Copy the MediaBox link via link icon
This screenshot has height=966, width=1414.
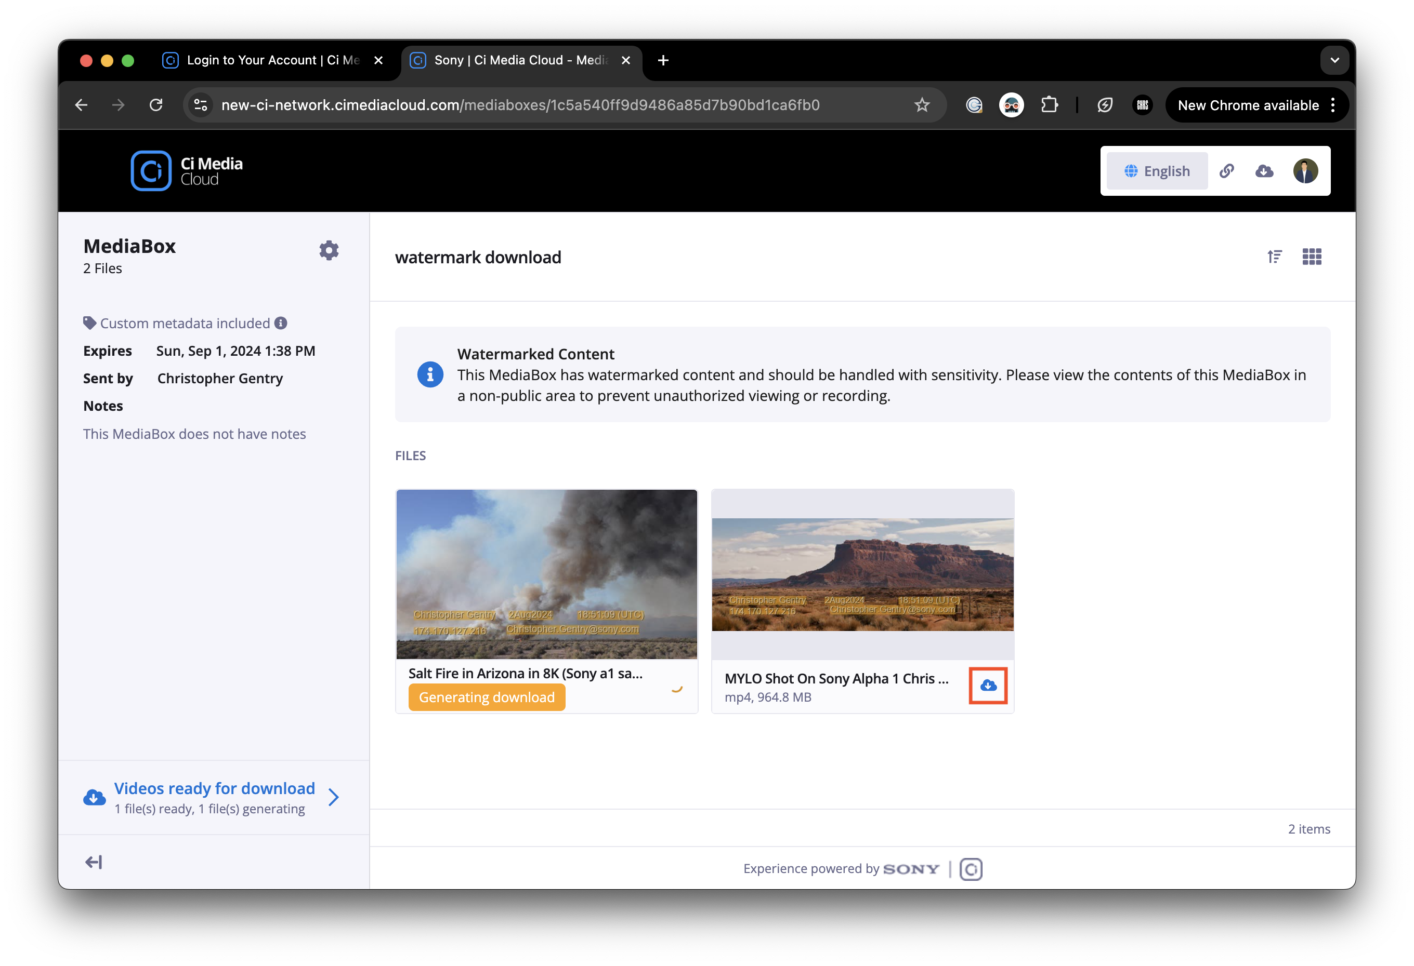pos(1227,171)
